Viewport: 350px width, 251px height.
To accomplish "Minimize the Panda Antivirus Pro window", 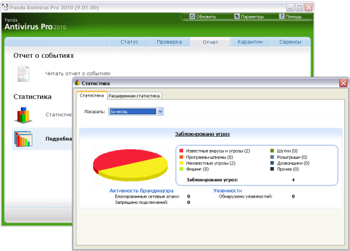I will pos(290,8).
